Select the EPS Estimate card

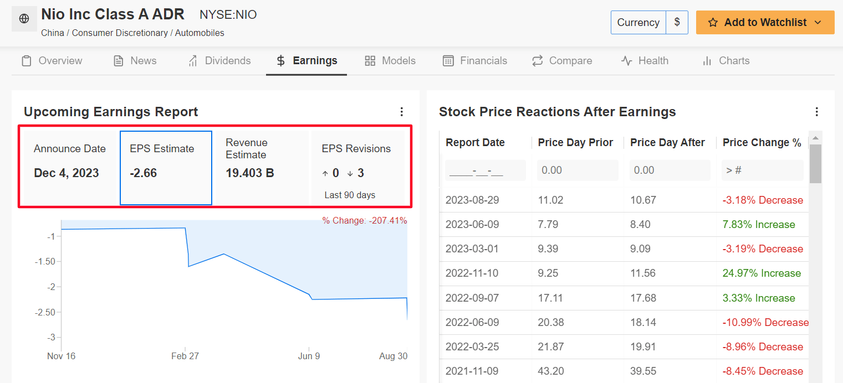pos(166,168)
